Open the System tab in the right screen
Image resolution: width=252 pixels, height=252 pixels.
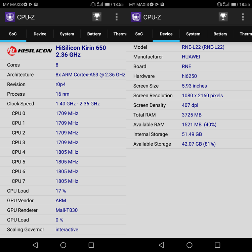193,34
